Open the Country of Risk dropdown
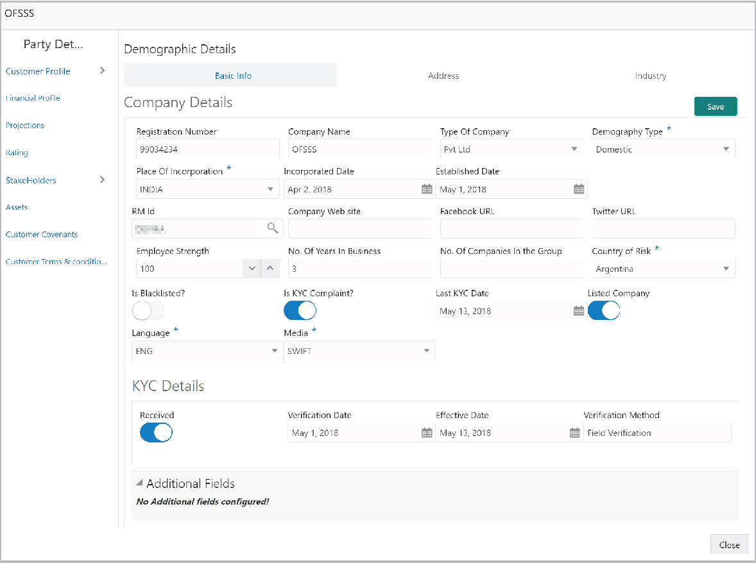 click(726, 268)
